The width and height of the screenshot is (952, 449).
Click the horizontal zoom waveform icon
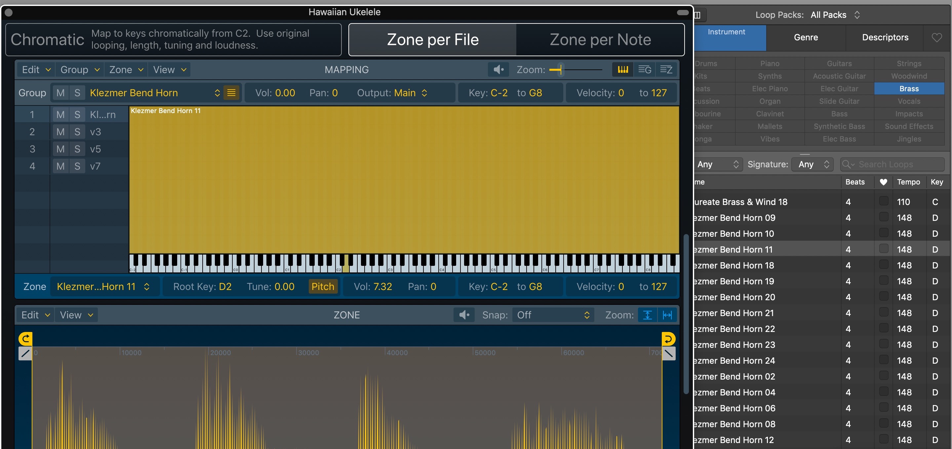click(x=667, y=315)
